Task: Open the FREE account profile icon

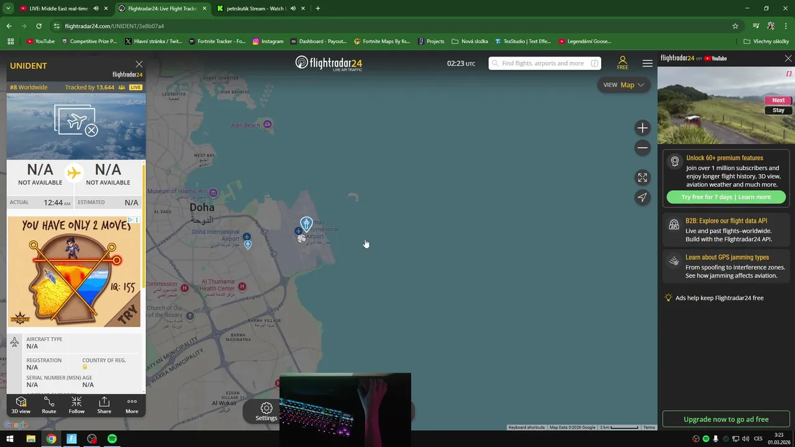Action: 622,63
